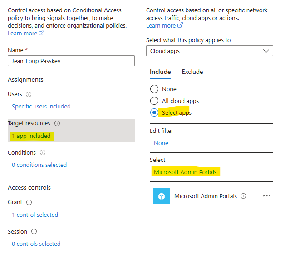
Task: Open the 1 app included link
Action: pos(31,136)
